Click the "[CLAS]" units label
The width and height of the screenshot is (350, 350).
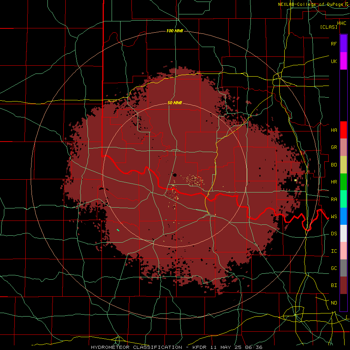(x=329, y=27)
